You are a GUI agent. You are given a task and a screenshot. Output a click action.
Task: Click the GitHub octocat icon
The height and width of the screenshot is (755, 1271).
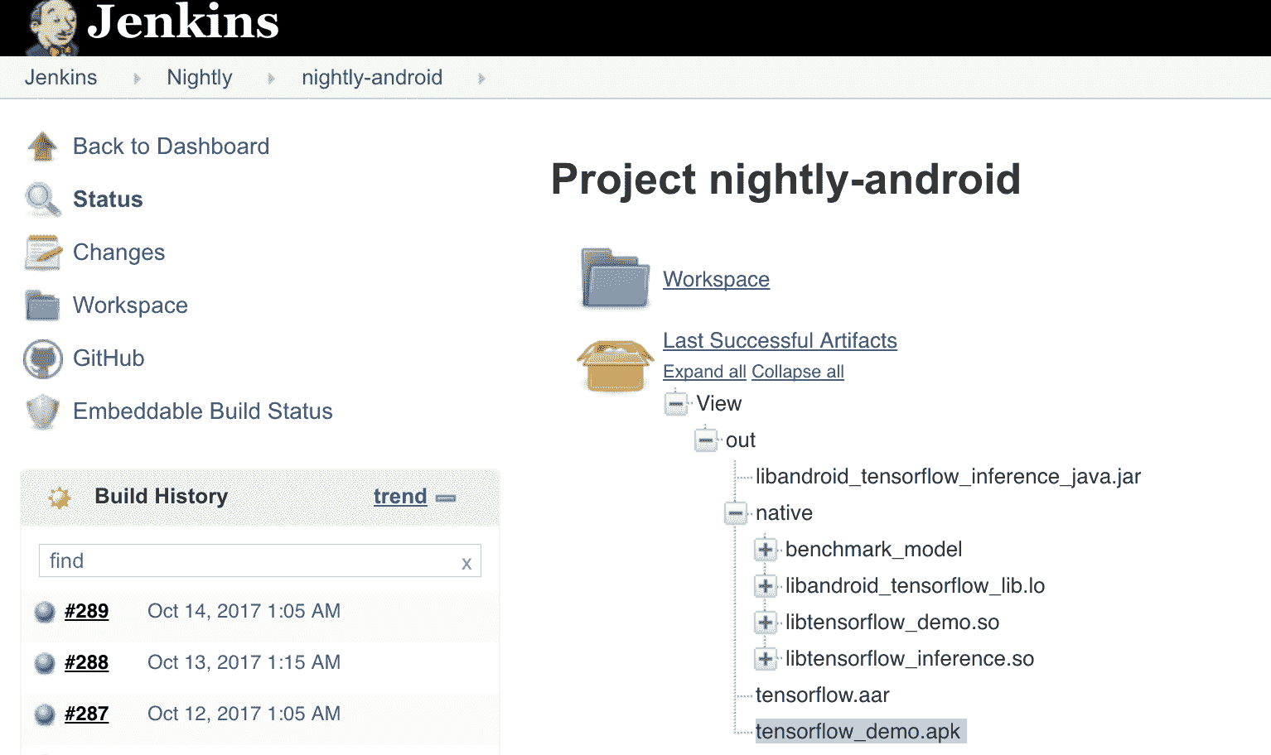43,358
